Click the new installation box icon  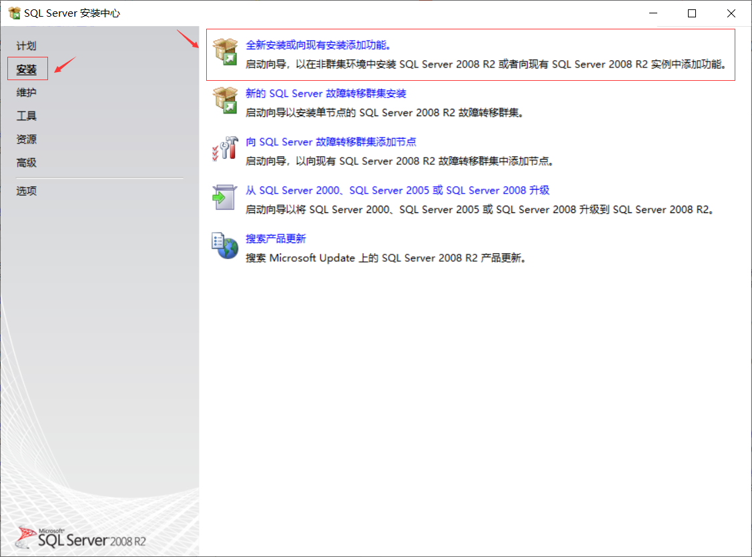(x=226, y=52)
